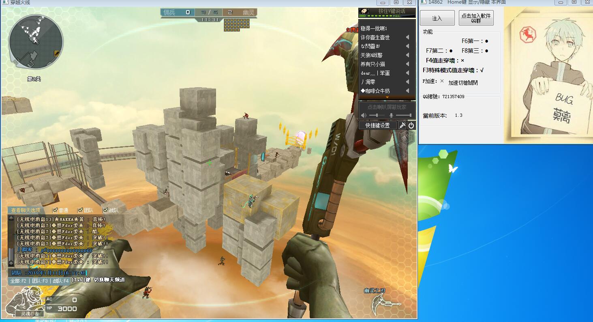Click the chat message from 丿凋零
Image resolution: width=593 pixels, height=322 pixels.
tap(55, 250)
